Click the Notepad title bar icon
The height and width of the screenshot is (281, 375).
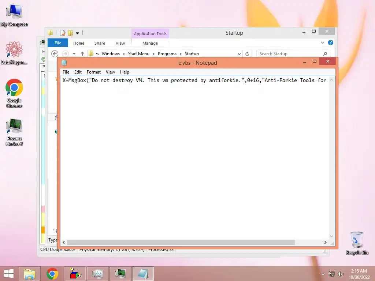tap(64, 63)
